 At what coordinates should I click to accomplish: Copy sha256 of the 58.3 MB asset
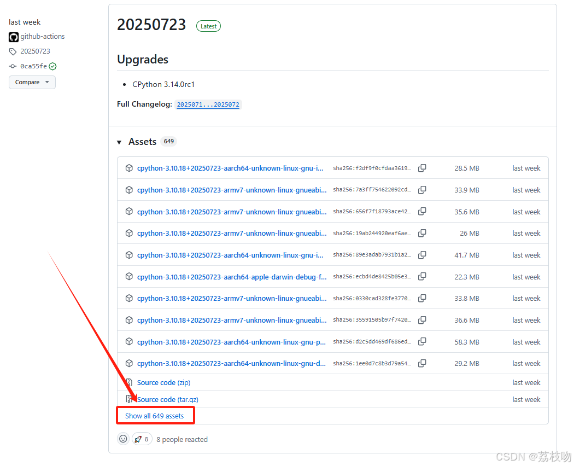click(422, 341)
